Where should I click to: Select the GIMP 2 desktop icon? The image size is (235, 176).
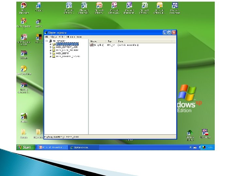pos(39,21)
